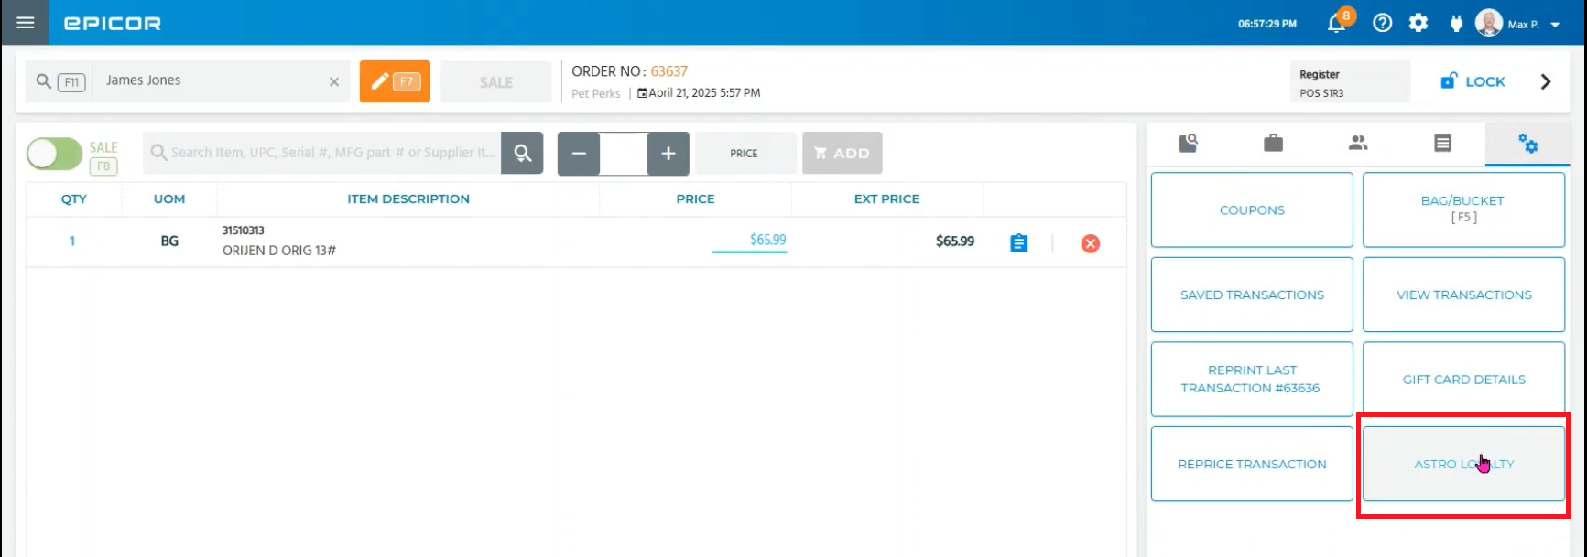Click the $65.99 price link
Screen dimensions: 1587x557
click(x=767, y=240)
